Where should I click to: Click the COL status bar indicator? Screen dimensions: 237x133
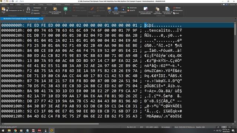click(x=230, y=127)
